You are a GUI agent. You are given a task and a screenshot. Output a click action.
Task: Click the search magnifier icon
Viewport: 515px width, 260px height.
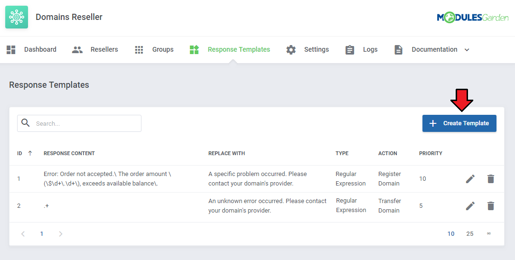[x=25, y=123]
